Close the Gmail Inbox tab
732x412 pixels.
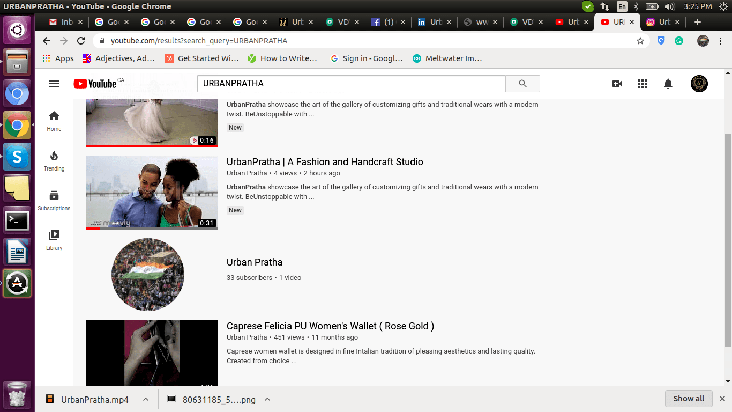point(80,22)
